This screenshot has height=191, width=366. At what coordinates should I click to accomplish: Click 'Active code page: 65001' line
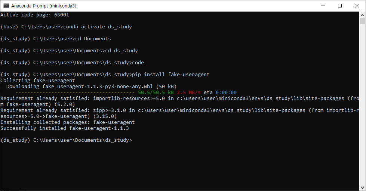(35, 15)
